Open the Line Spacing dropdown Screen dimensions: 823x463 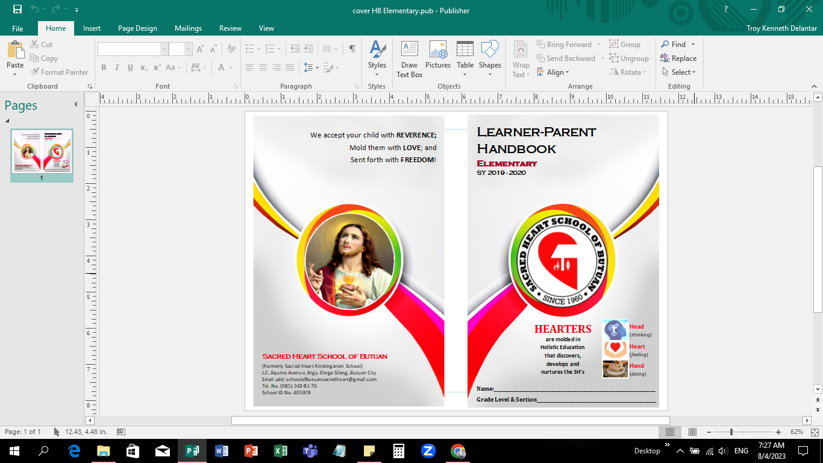pyautogui.click(x=311, y=68)
